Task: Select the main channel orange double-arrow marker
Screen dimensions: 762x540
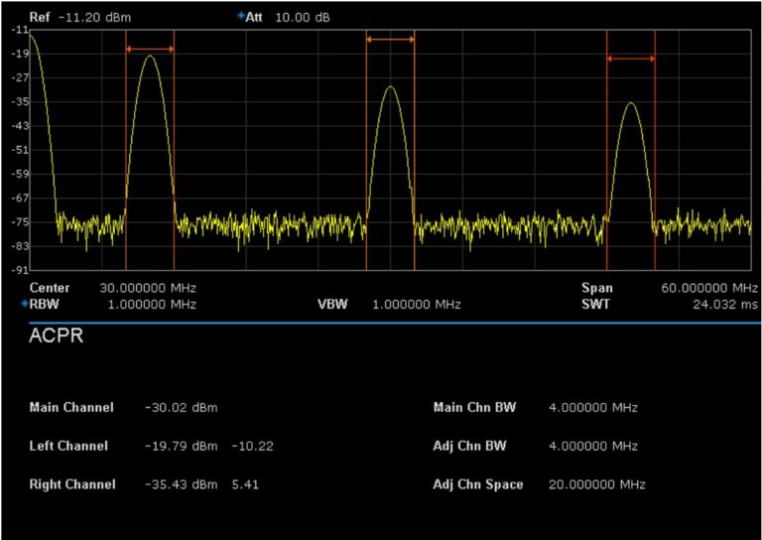Action: pos(390,40)
